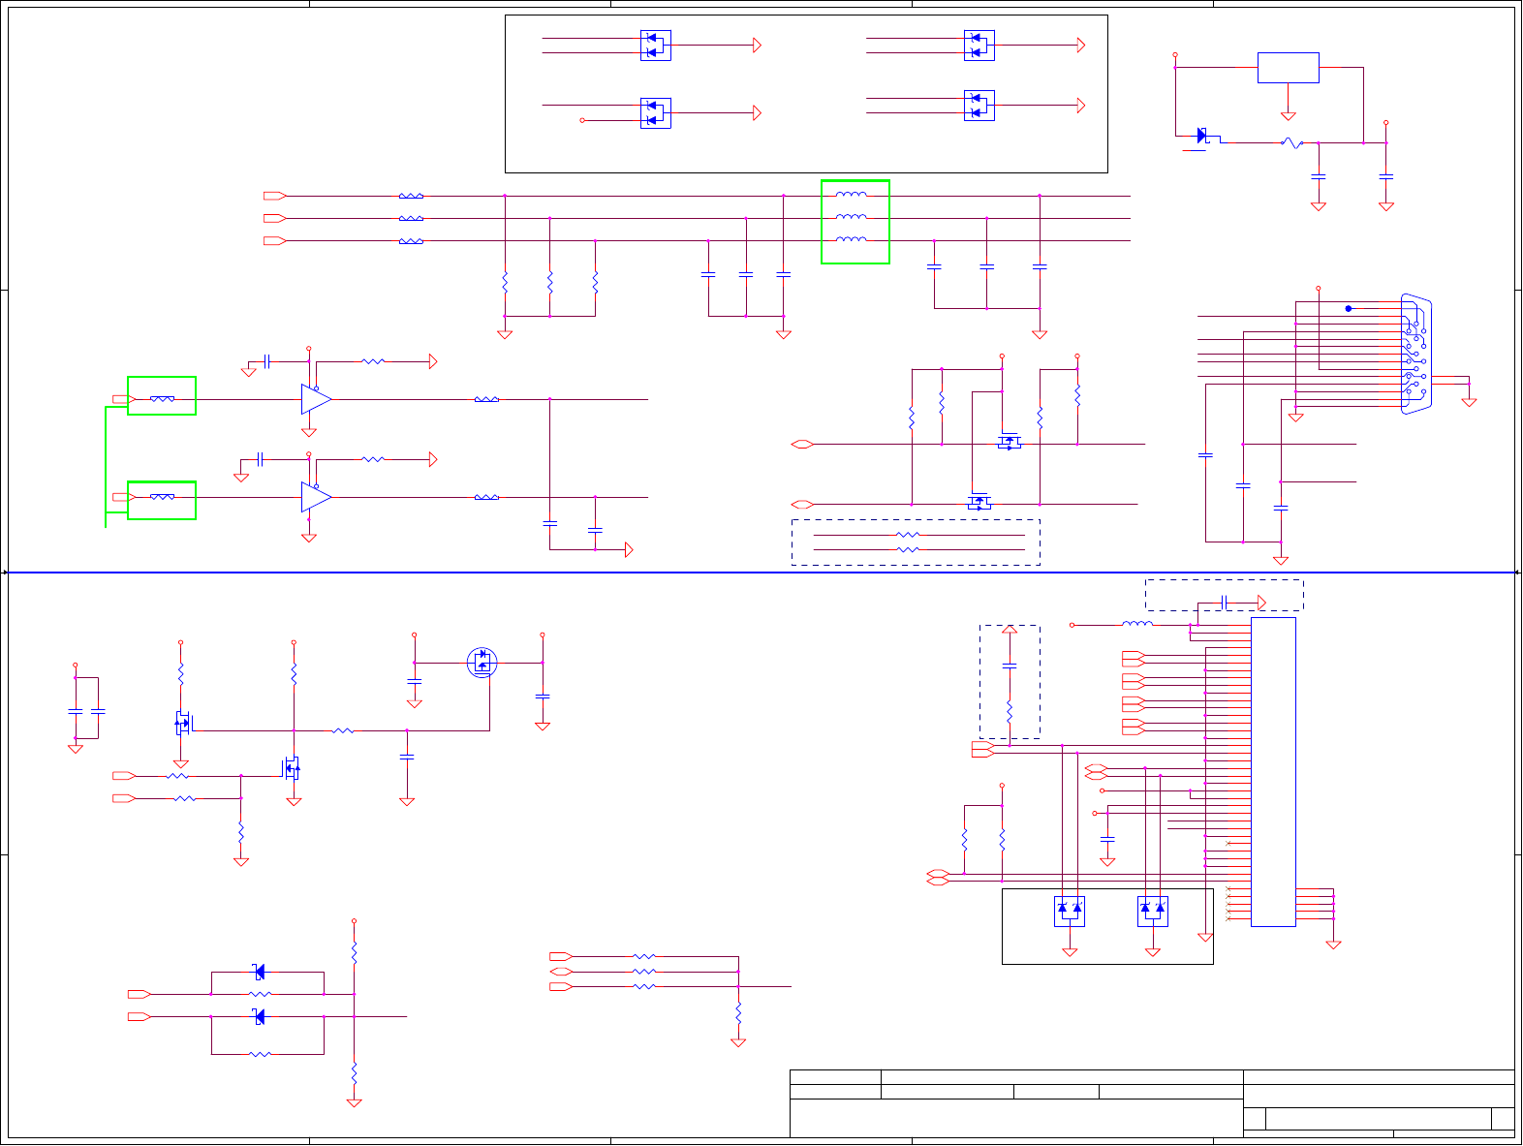
Task: Click the lower green-highlighted resistor
Action: click(162, 497)
